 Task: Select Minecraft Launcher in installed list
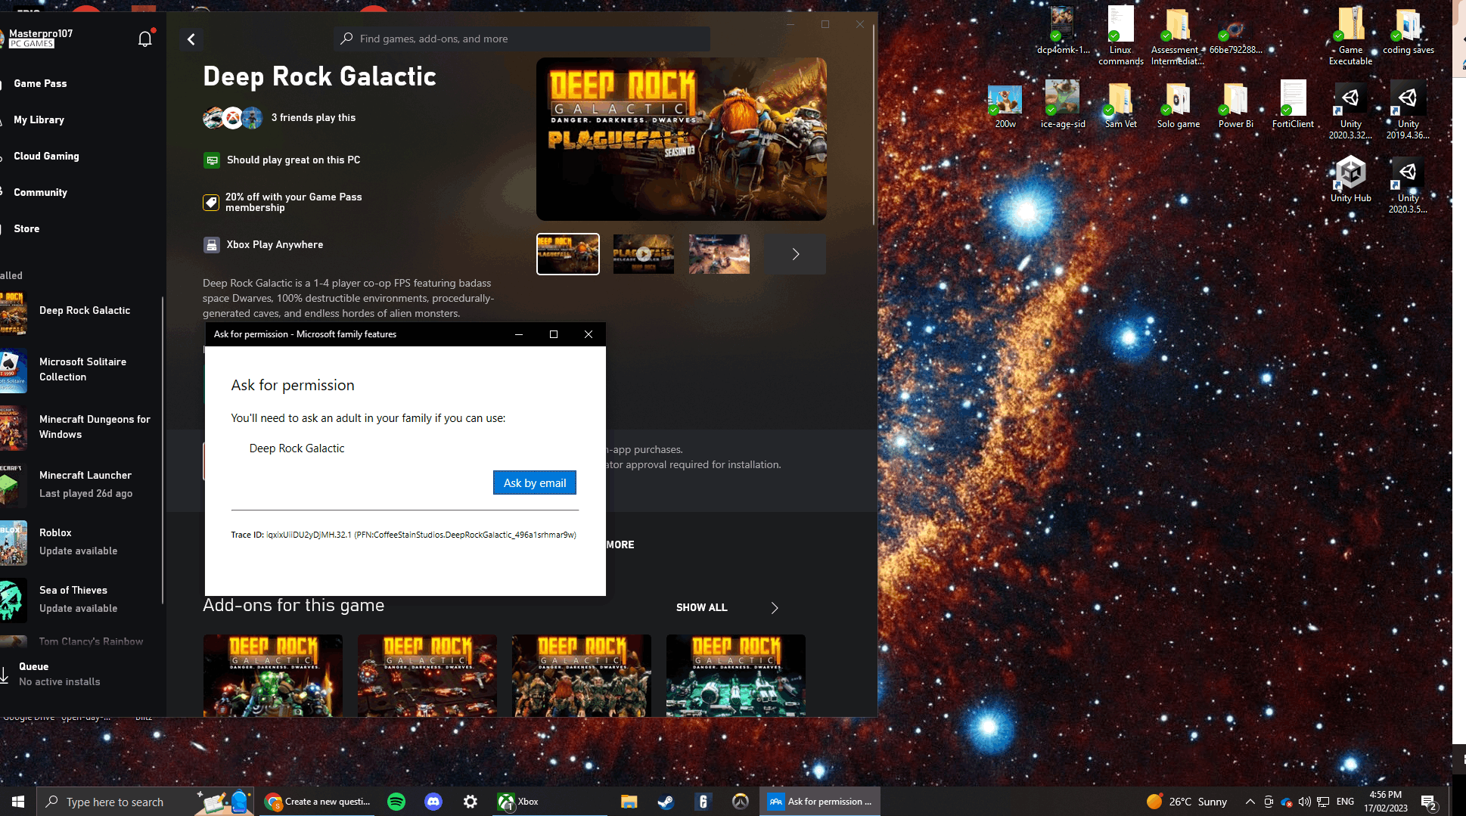79,484
